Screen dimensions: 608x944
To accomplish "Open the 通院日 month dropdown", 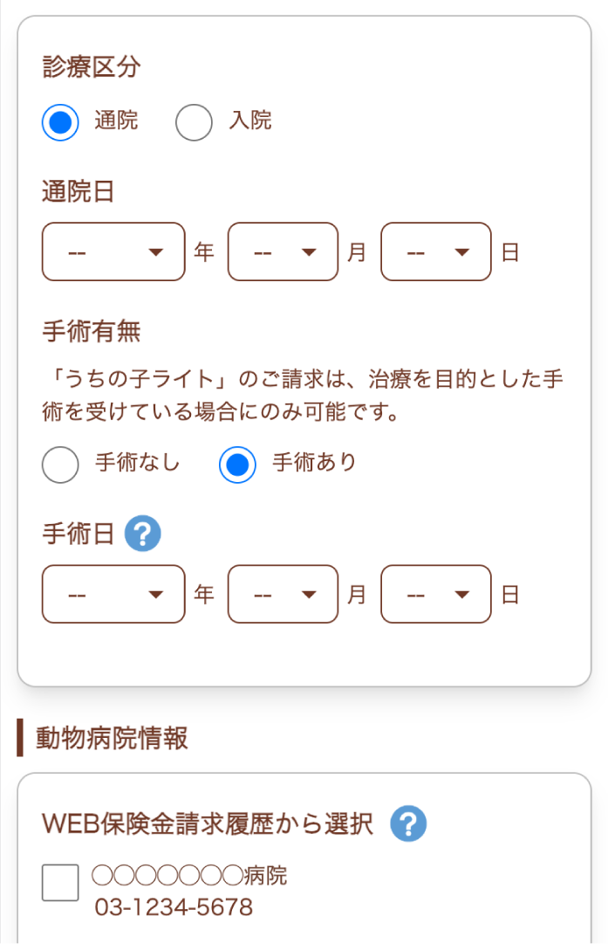I will (283, 252).
